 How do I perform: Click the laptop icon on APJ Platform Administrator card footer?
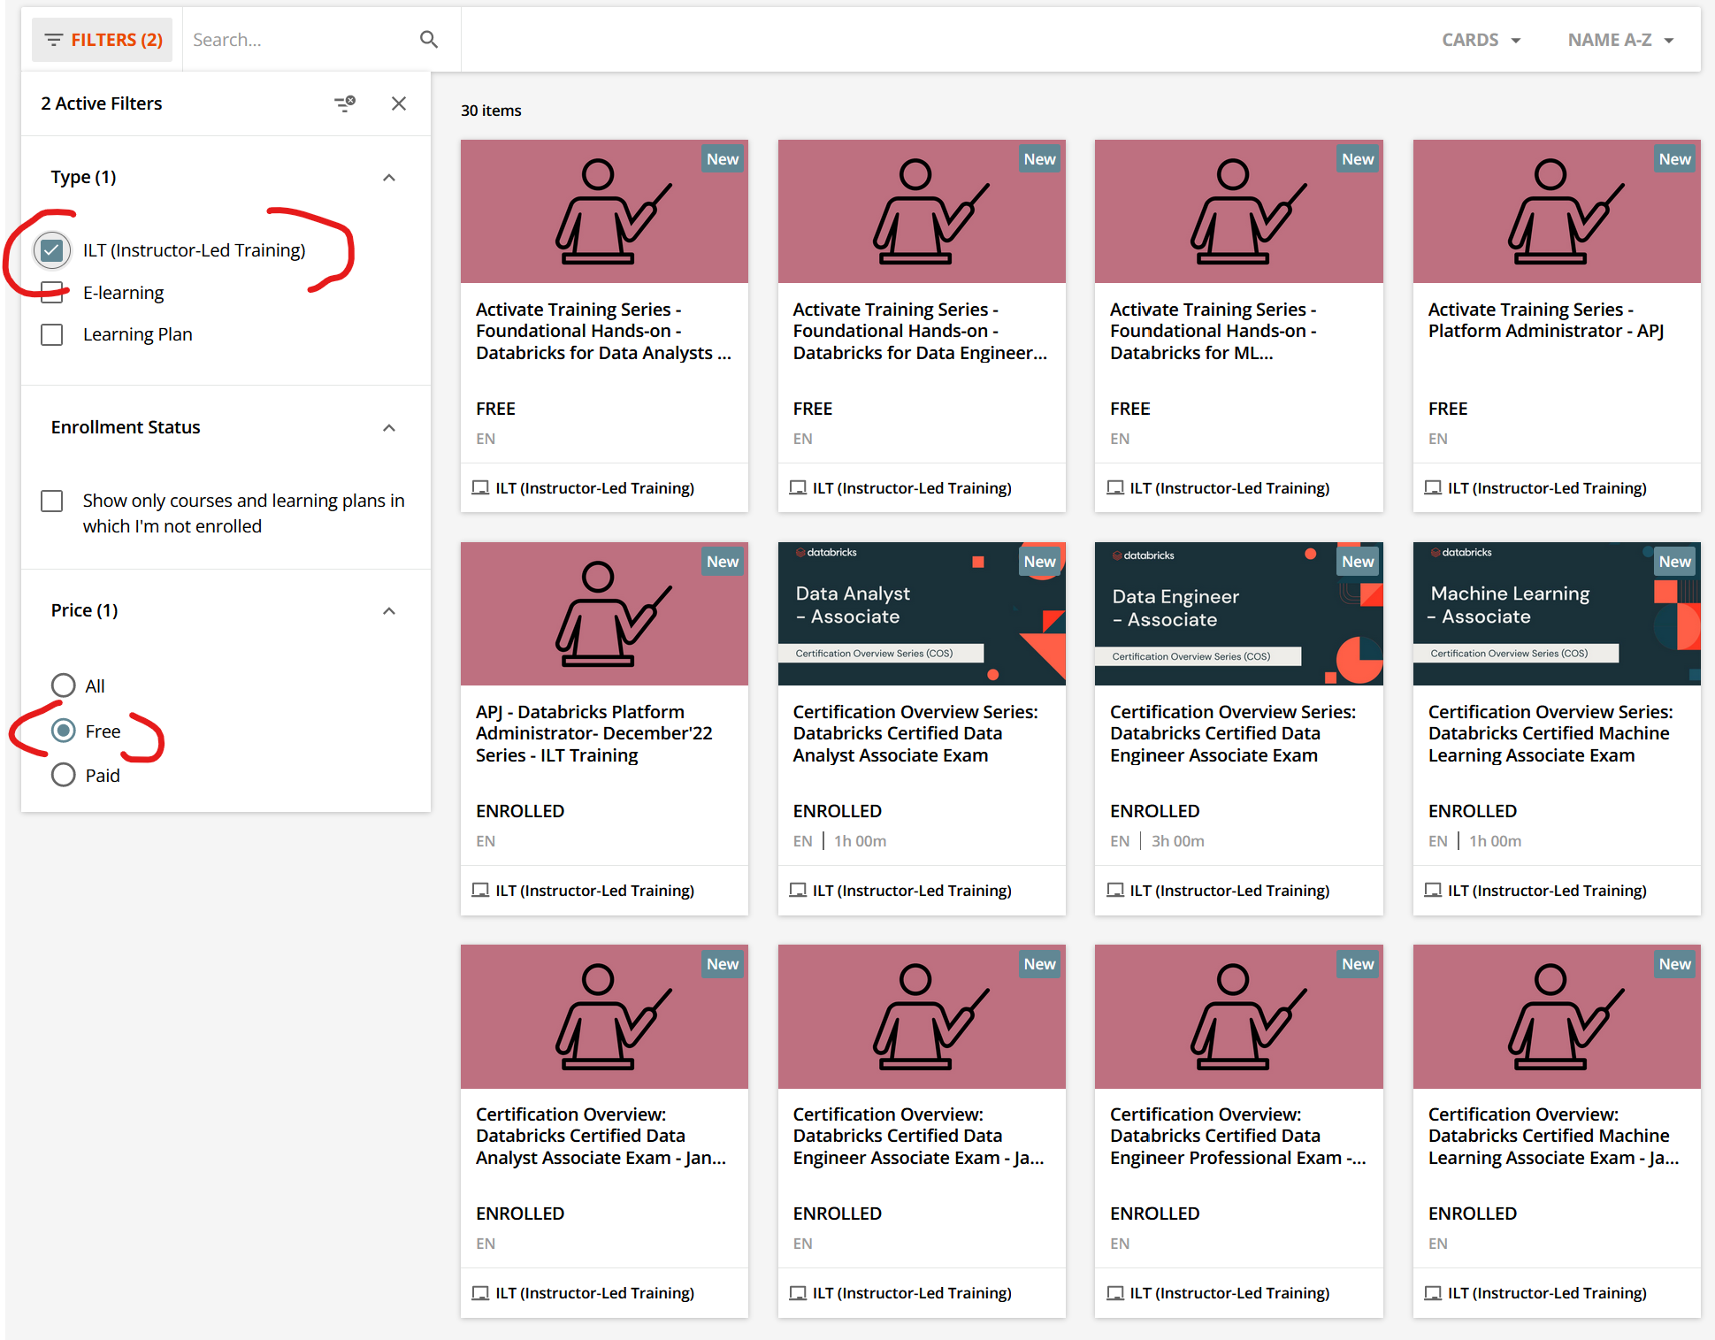coord(480,890)
